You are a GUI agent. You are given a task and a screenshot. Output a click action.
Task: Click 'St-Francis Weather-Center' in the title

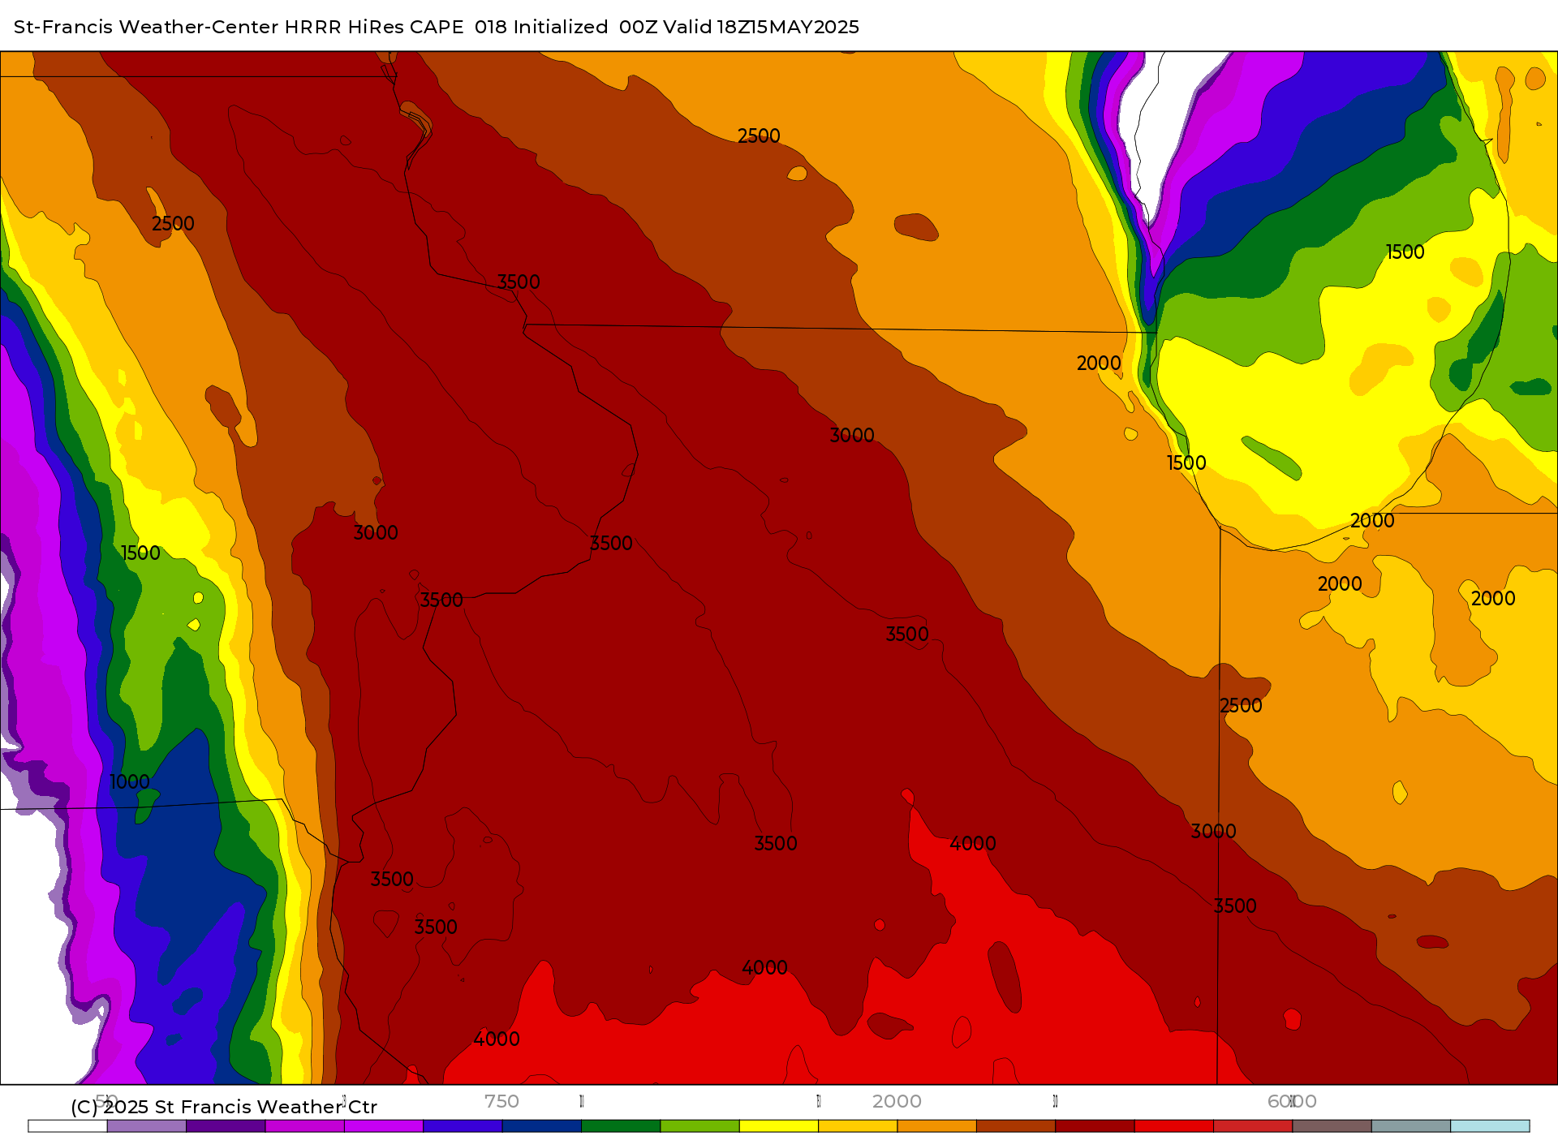coord(146,27)
